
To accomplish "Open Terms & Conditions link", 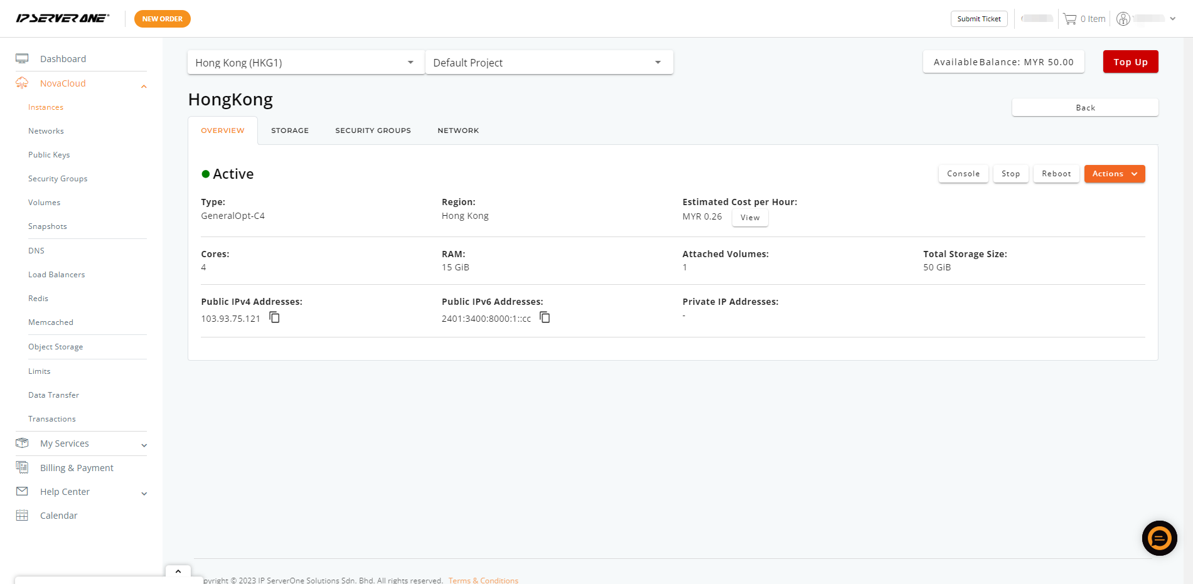I will (483, 580).
